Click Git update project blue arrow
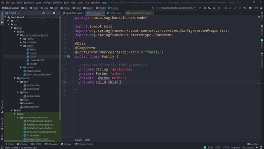 click(230, 8)
